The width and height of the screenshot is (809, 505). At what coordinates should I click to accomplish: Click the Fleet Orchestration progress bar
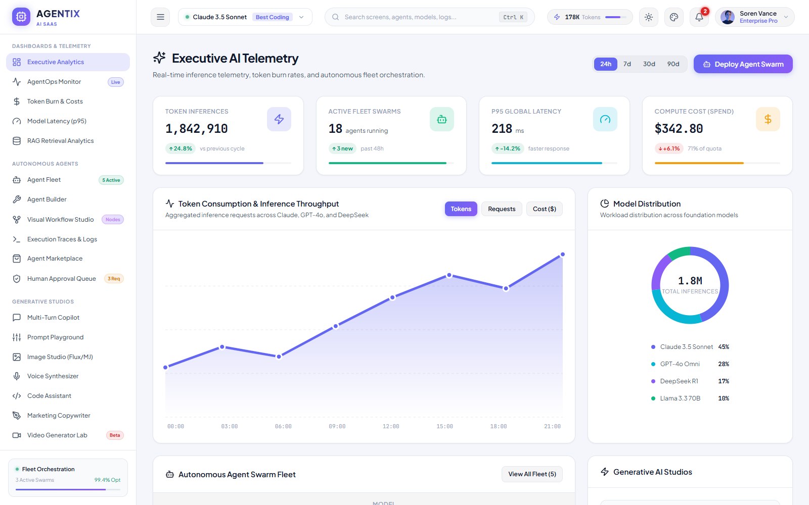click(x=68, y=489)
